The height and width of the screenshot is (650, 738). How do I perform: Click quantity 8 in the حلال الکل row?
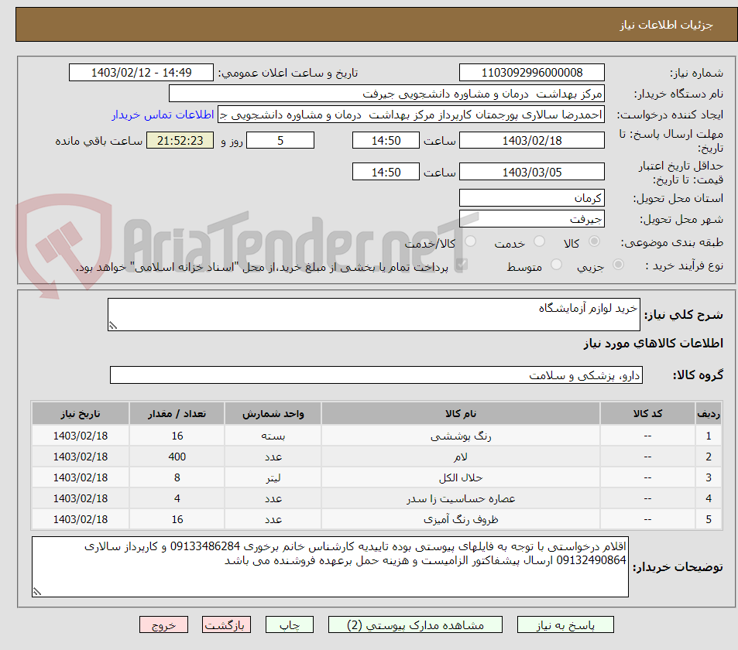coord(177,477)
